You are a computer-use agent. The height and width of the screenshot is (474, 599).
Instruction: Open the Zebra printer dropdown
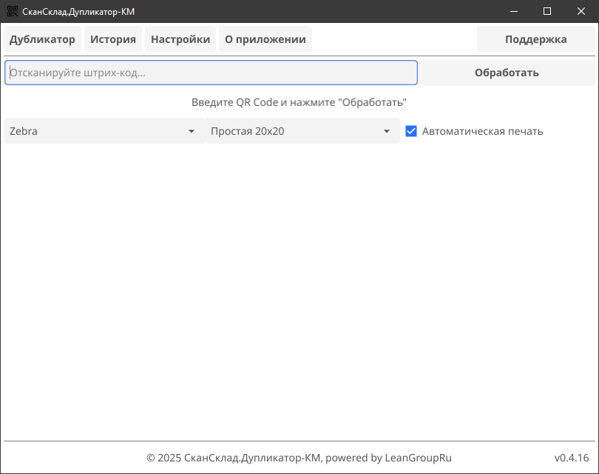[96, 131]
